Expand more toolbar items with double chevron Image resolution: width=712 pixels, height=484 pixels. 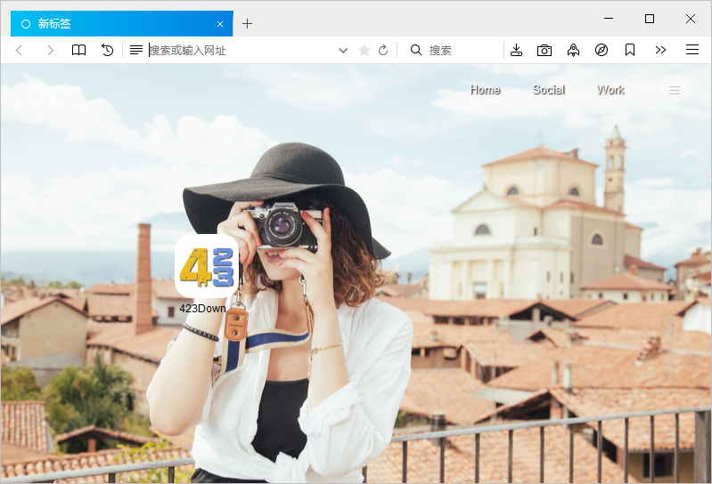[660, 51]
